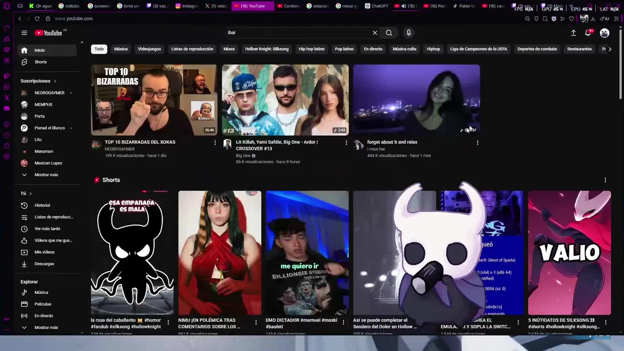Open the Big One channel link
624x351 pixels.
coord(243,156)
